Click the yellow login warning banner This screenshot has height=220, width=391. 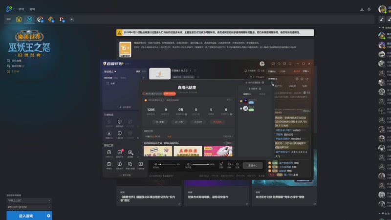pos(215,32)
